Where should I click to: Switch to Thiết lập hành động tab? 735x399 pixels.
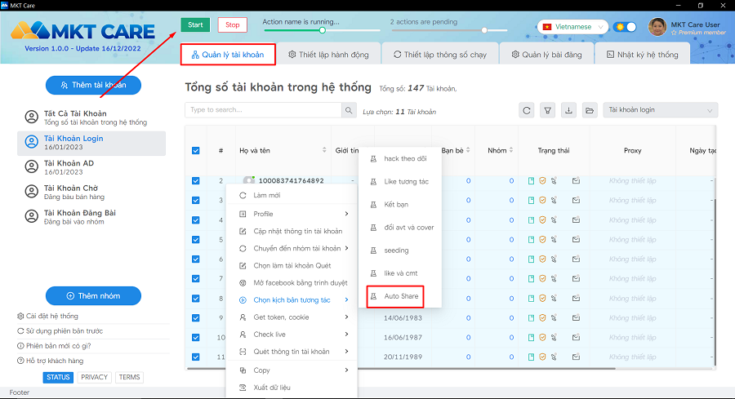click(x=328, y=55)
